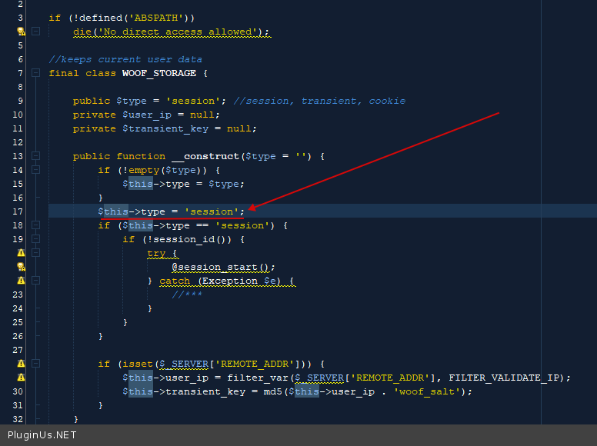This screenshot has width=597, height=446.
Task: Collapse the if (!empty($type)) block
Action: click(35, 170)
